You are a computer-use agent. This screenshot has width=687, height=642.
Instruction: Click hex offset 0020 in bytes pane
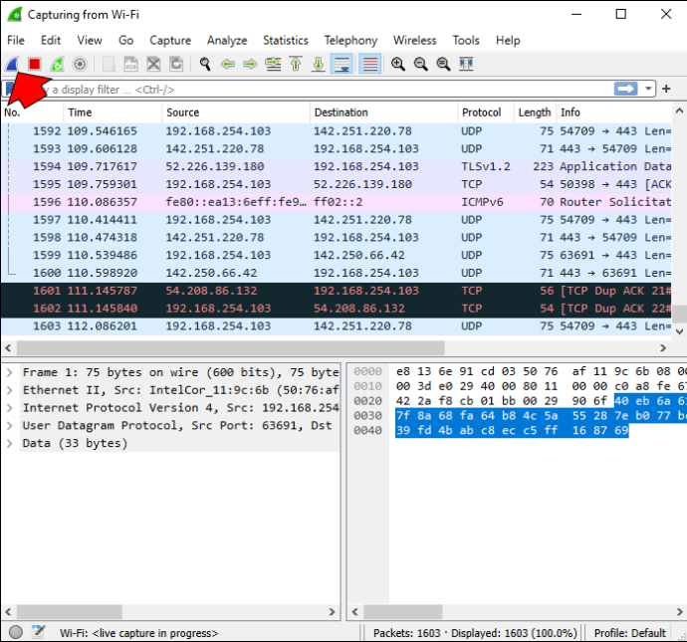click(367, 401)
